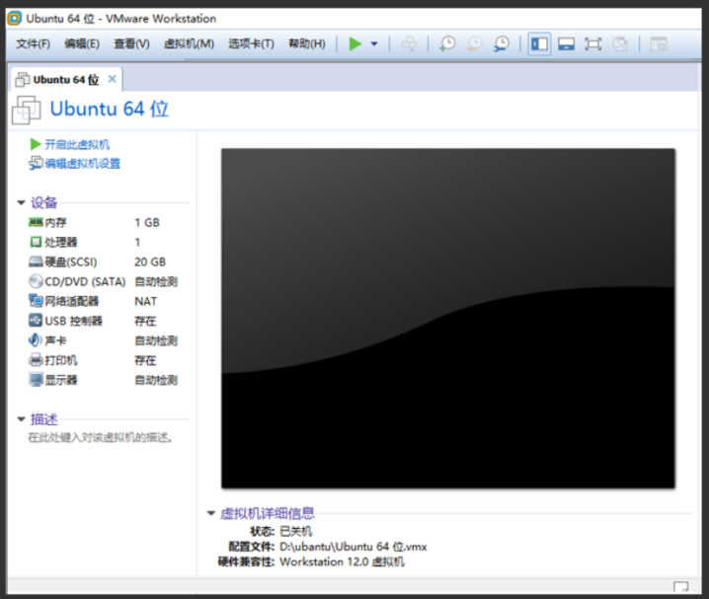Select the 显示器 device label
The height and width of the screenshot is (599, 709).
click(61, 380)
